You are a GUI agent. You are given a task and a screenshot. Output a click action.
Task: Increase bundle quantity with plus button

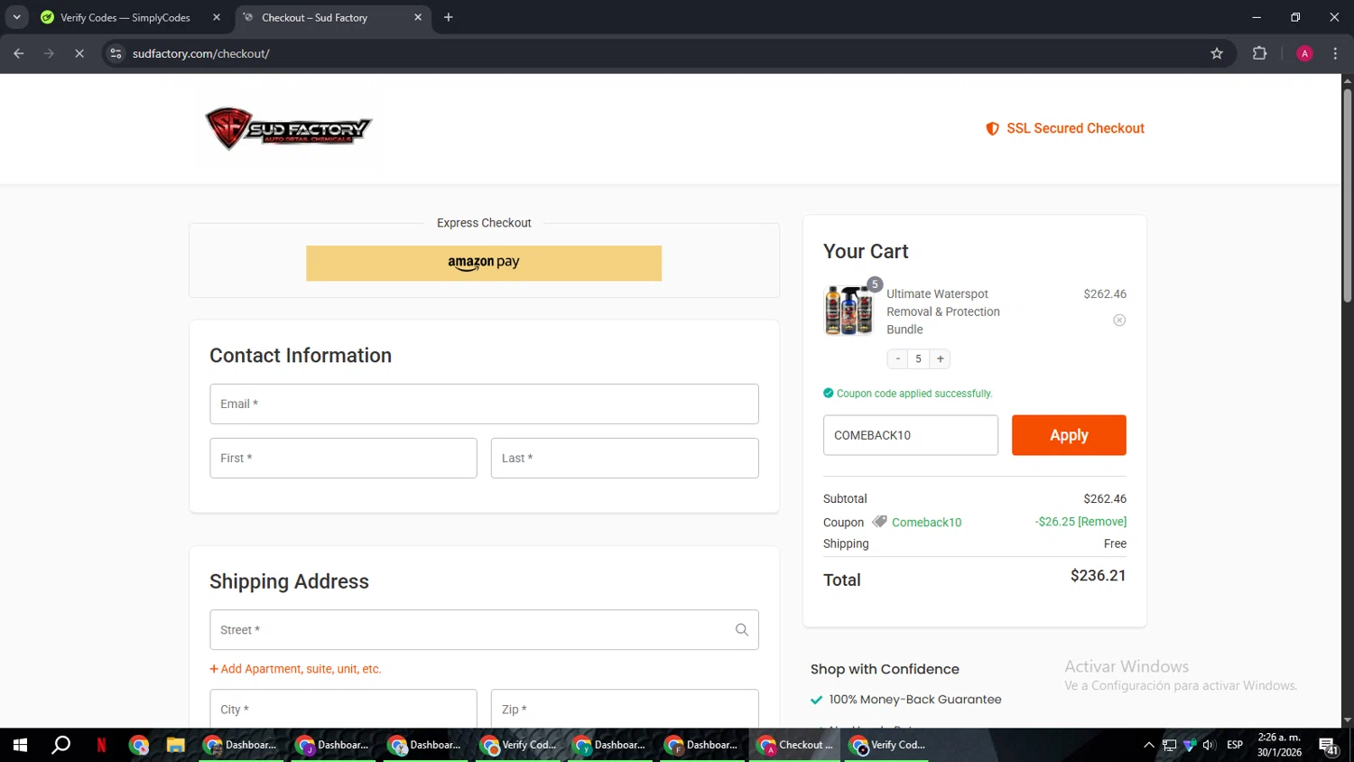point(941,359)
